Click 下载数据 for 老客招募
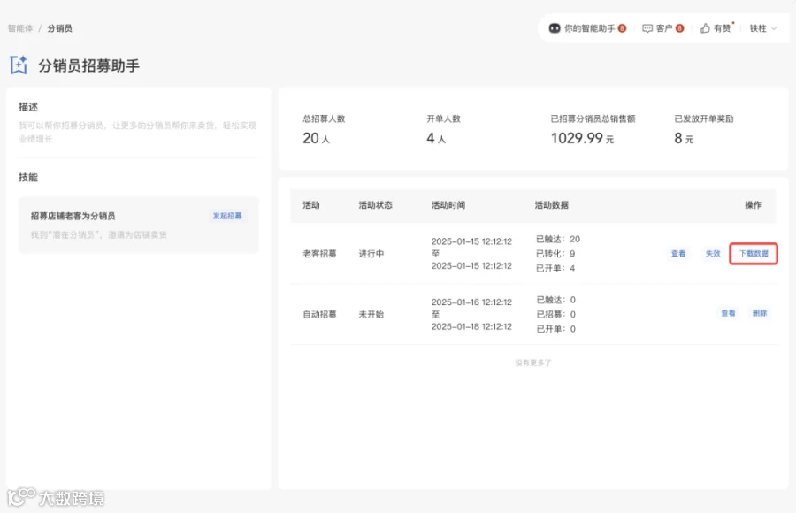This screenshot has height=513, width=796. point(754,254)
